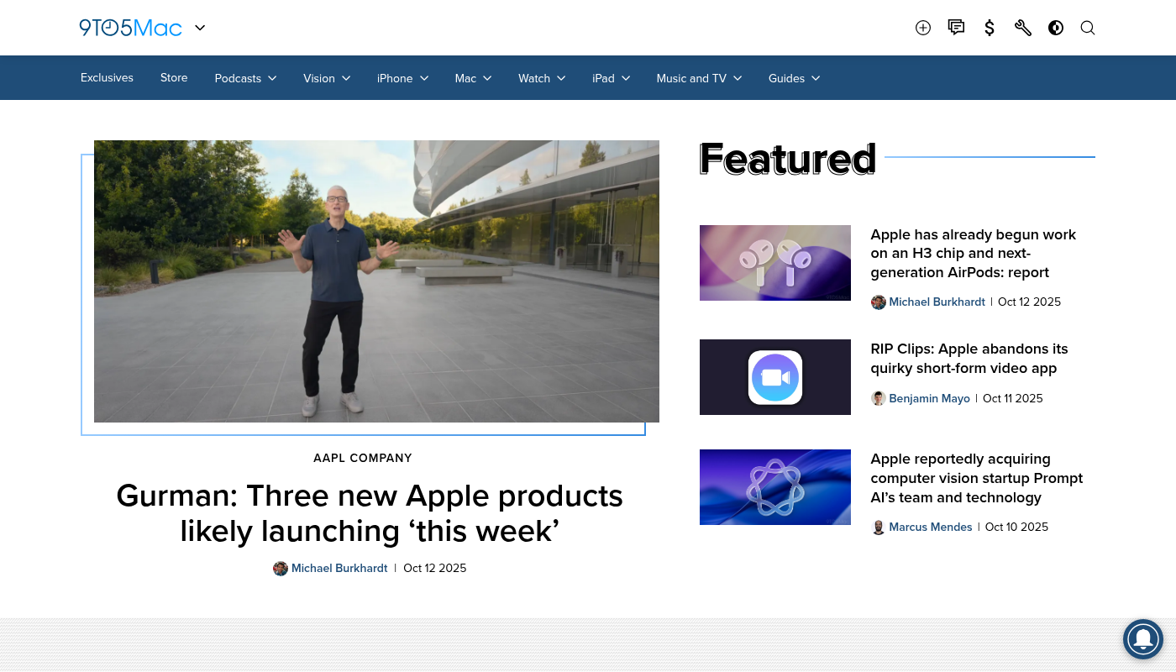This screenshot has height=672, width=1176.
Task: Open the wrench tools icon
Action: point(1022,28)
